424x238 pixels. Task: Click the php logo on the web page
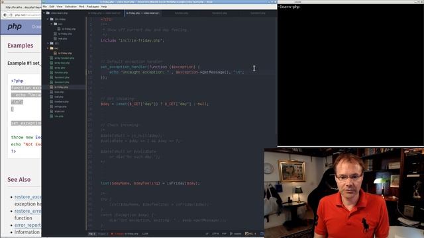[15, 26]
